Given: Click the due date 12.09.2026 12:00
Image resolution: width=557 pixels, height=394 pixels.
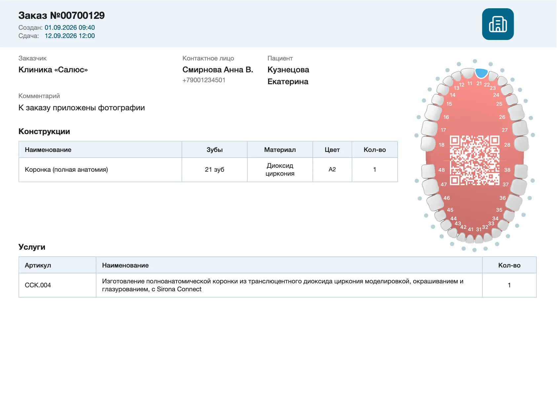Looking at the screenshot, I should [x=70, y=36].
